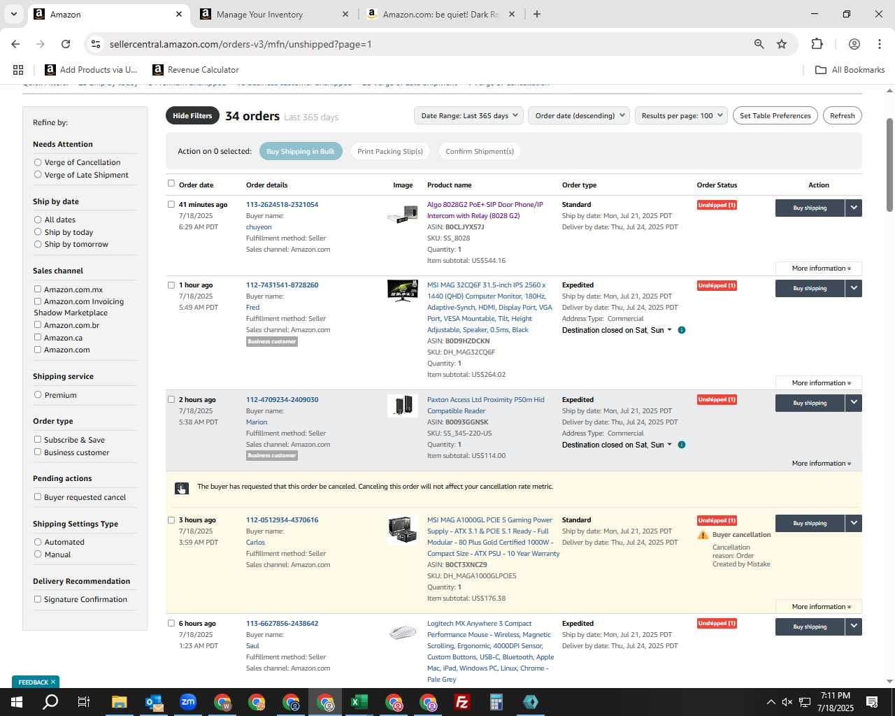This screenshot has width=895, height=716.
Task: Open the Order date sort dropdown
Action: point(579,116)
